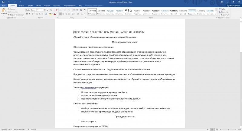Open the multilevel list dropdown

71,10
